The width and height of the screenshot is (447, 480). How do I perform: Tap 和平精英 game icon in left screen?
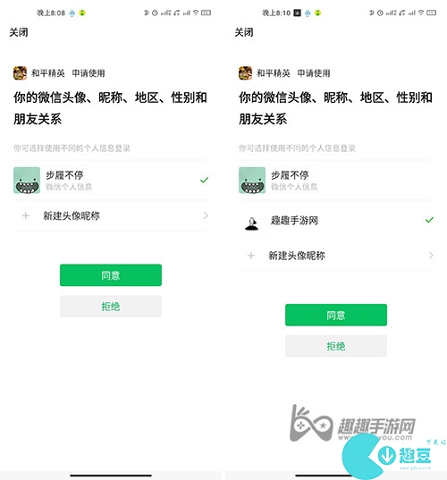coord(20,73)
